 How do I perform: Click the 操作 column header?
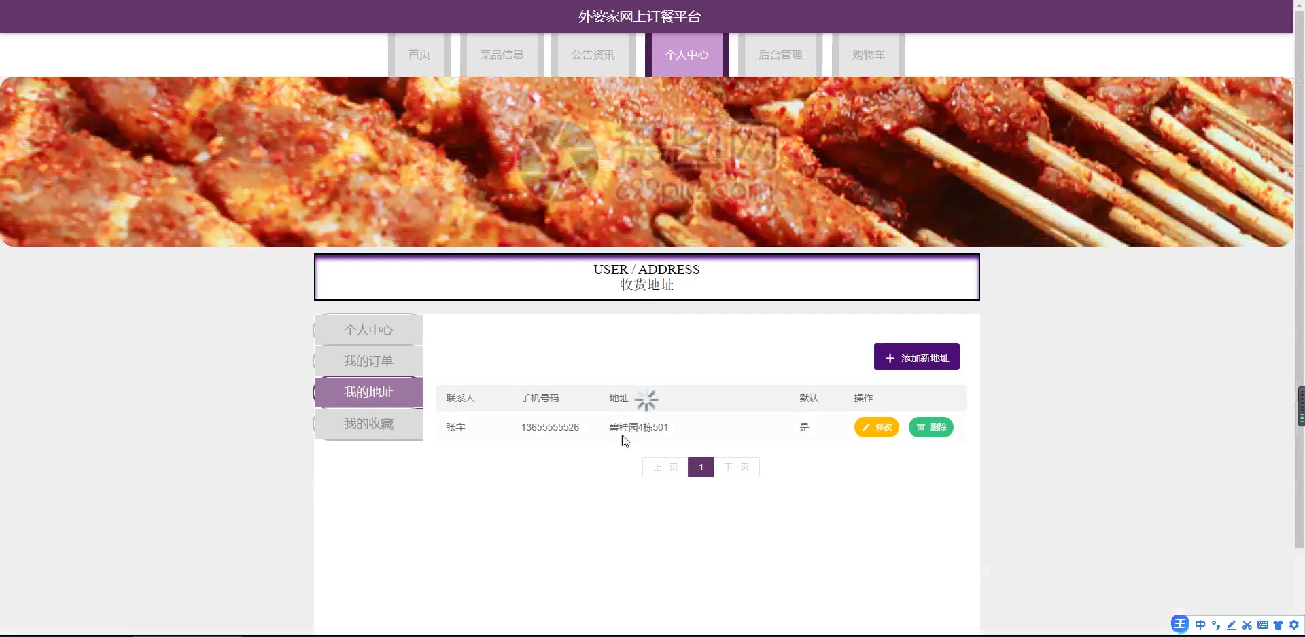(x=863, y=398)
